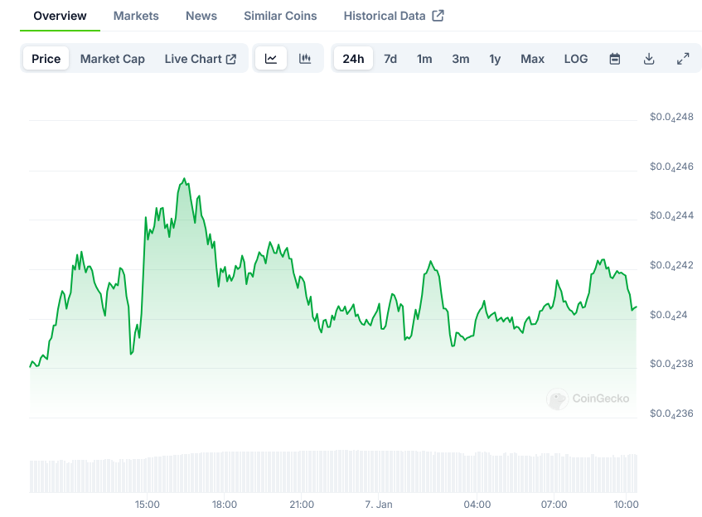Click external link icon beside Historical Data
702x517 pixels.
pos(438,16)
